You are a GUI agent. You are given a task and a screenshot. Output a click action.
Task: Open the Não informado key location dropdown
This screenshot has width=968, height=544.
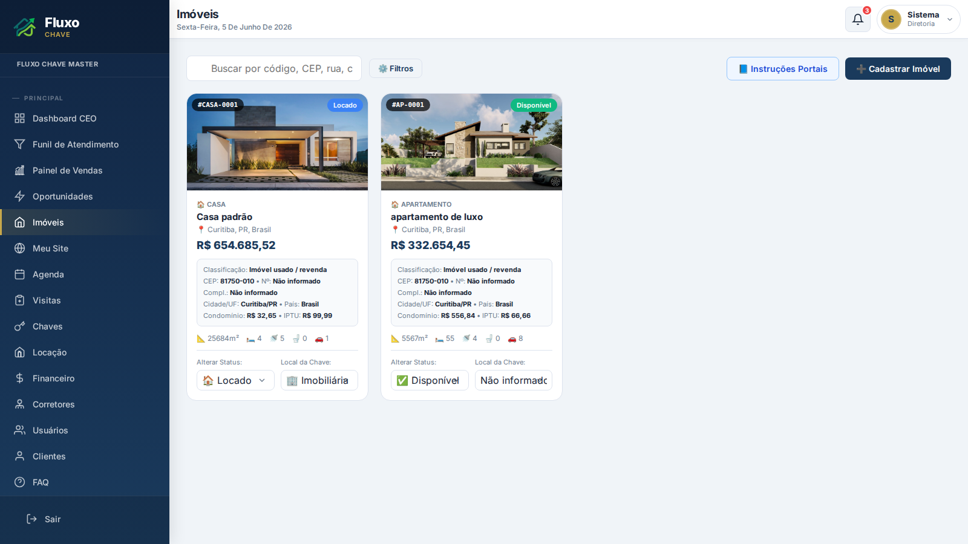[x=513, y=380]
